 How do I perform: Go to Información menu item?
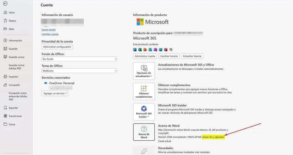(x=15, y=40)
